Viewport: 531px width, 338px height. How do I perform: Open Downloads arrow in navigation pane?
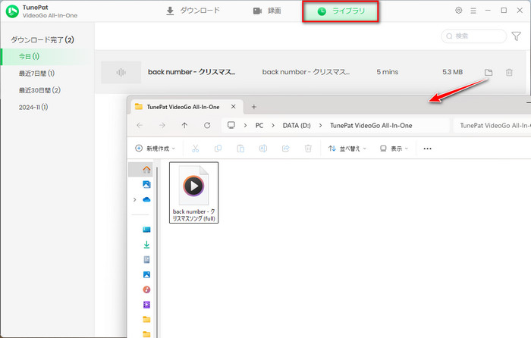click(x=146, y=245)
